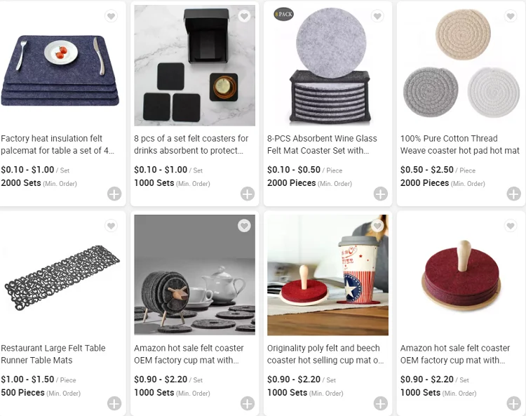Click plus icon on Cotton Thread Weave coaster card
The width and height of the screenshot is (526, 416).
pyautogui.click(x=514, y=194)
